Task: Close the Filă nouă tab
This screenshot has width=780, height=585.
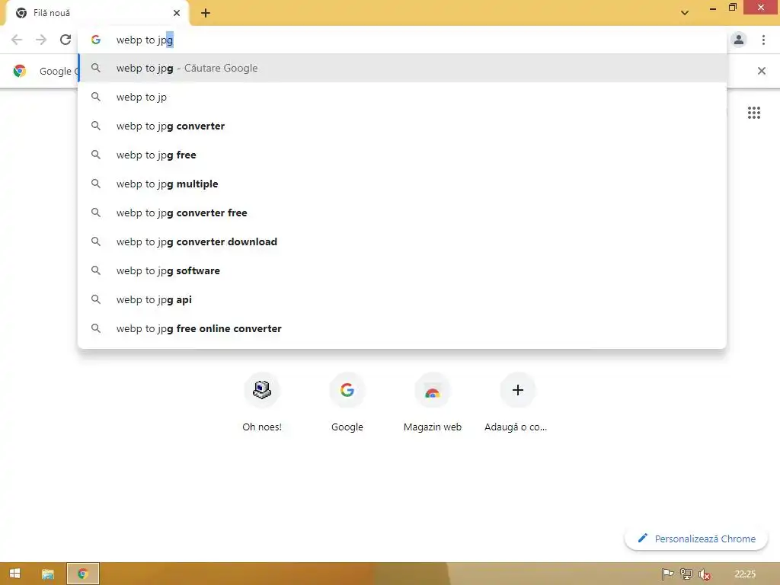Action: point(177,13)
